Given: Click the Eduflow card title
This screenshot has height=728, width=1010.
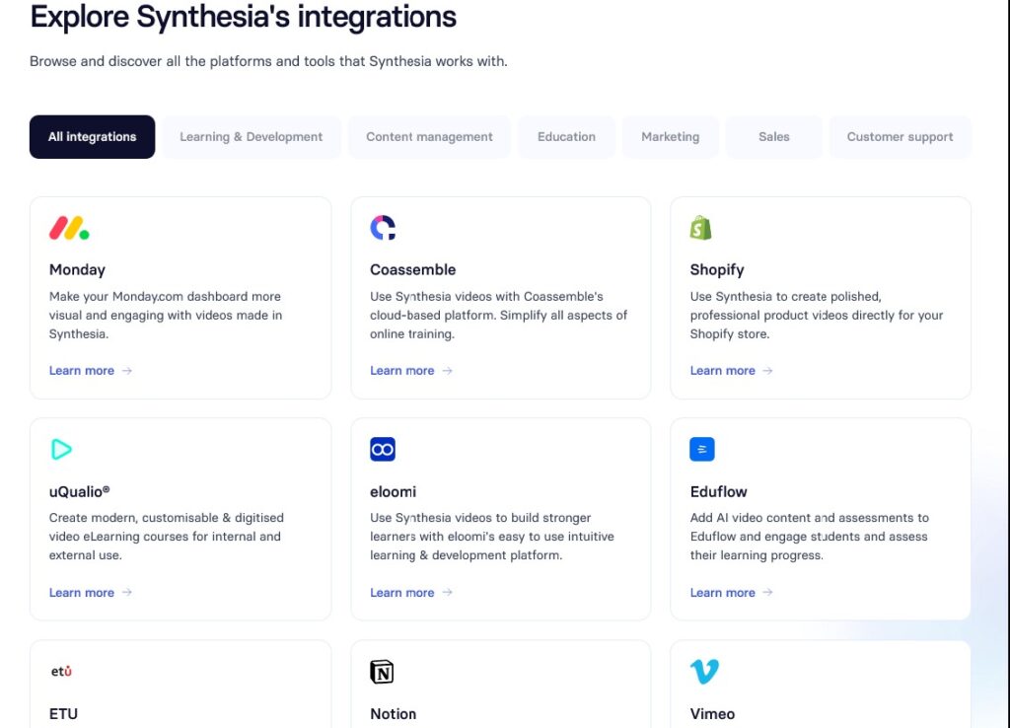Looking at the screenshot, I should click(718, 491).
